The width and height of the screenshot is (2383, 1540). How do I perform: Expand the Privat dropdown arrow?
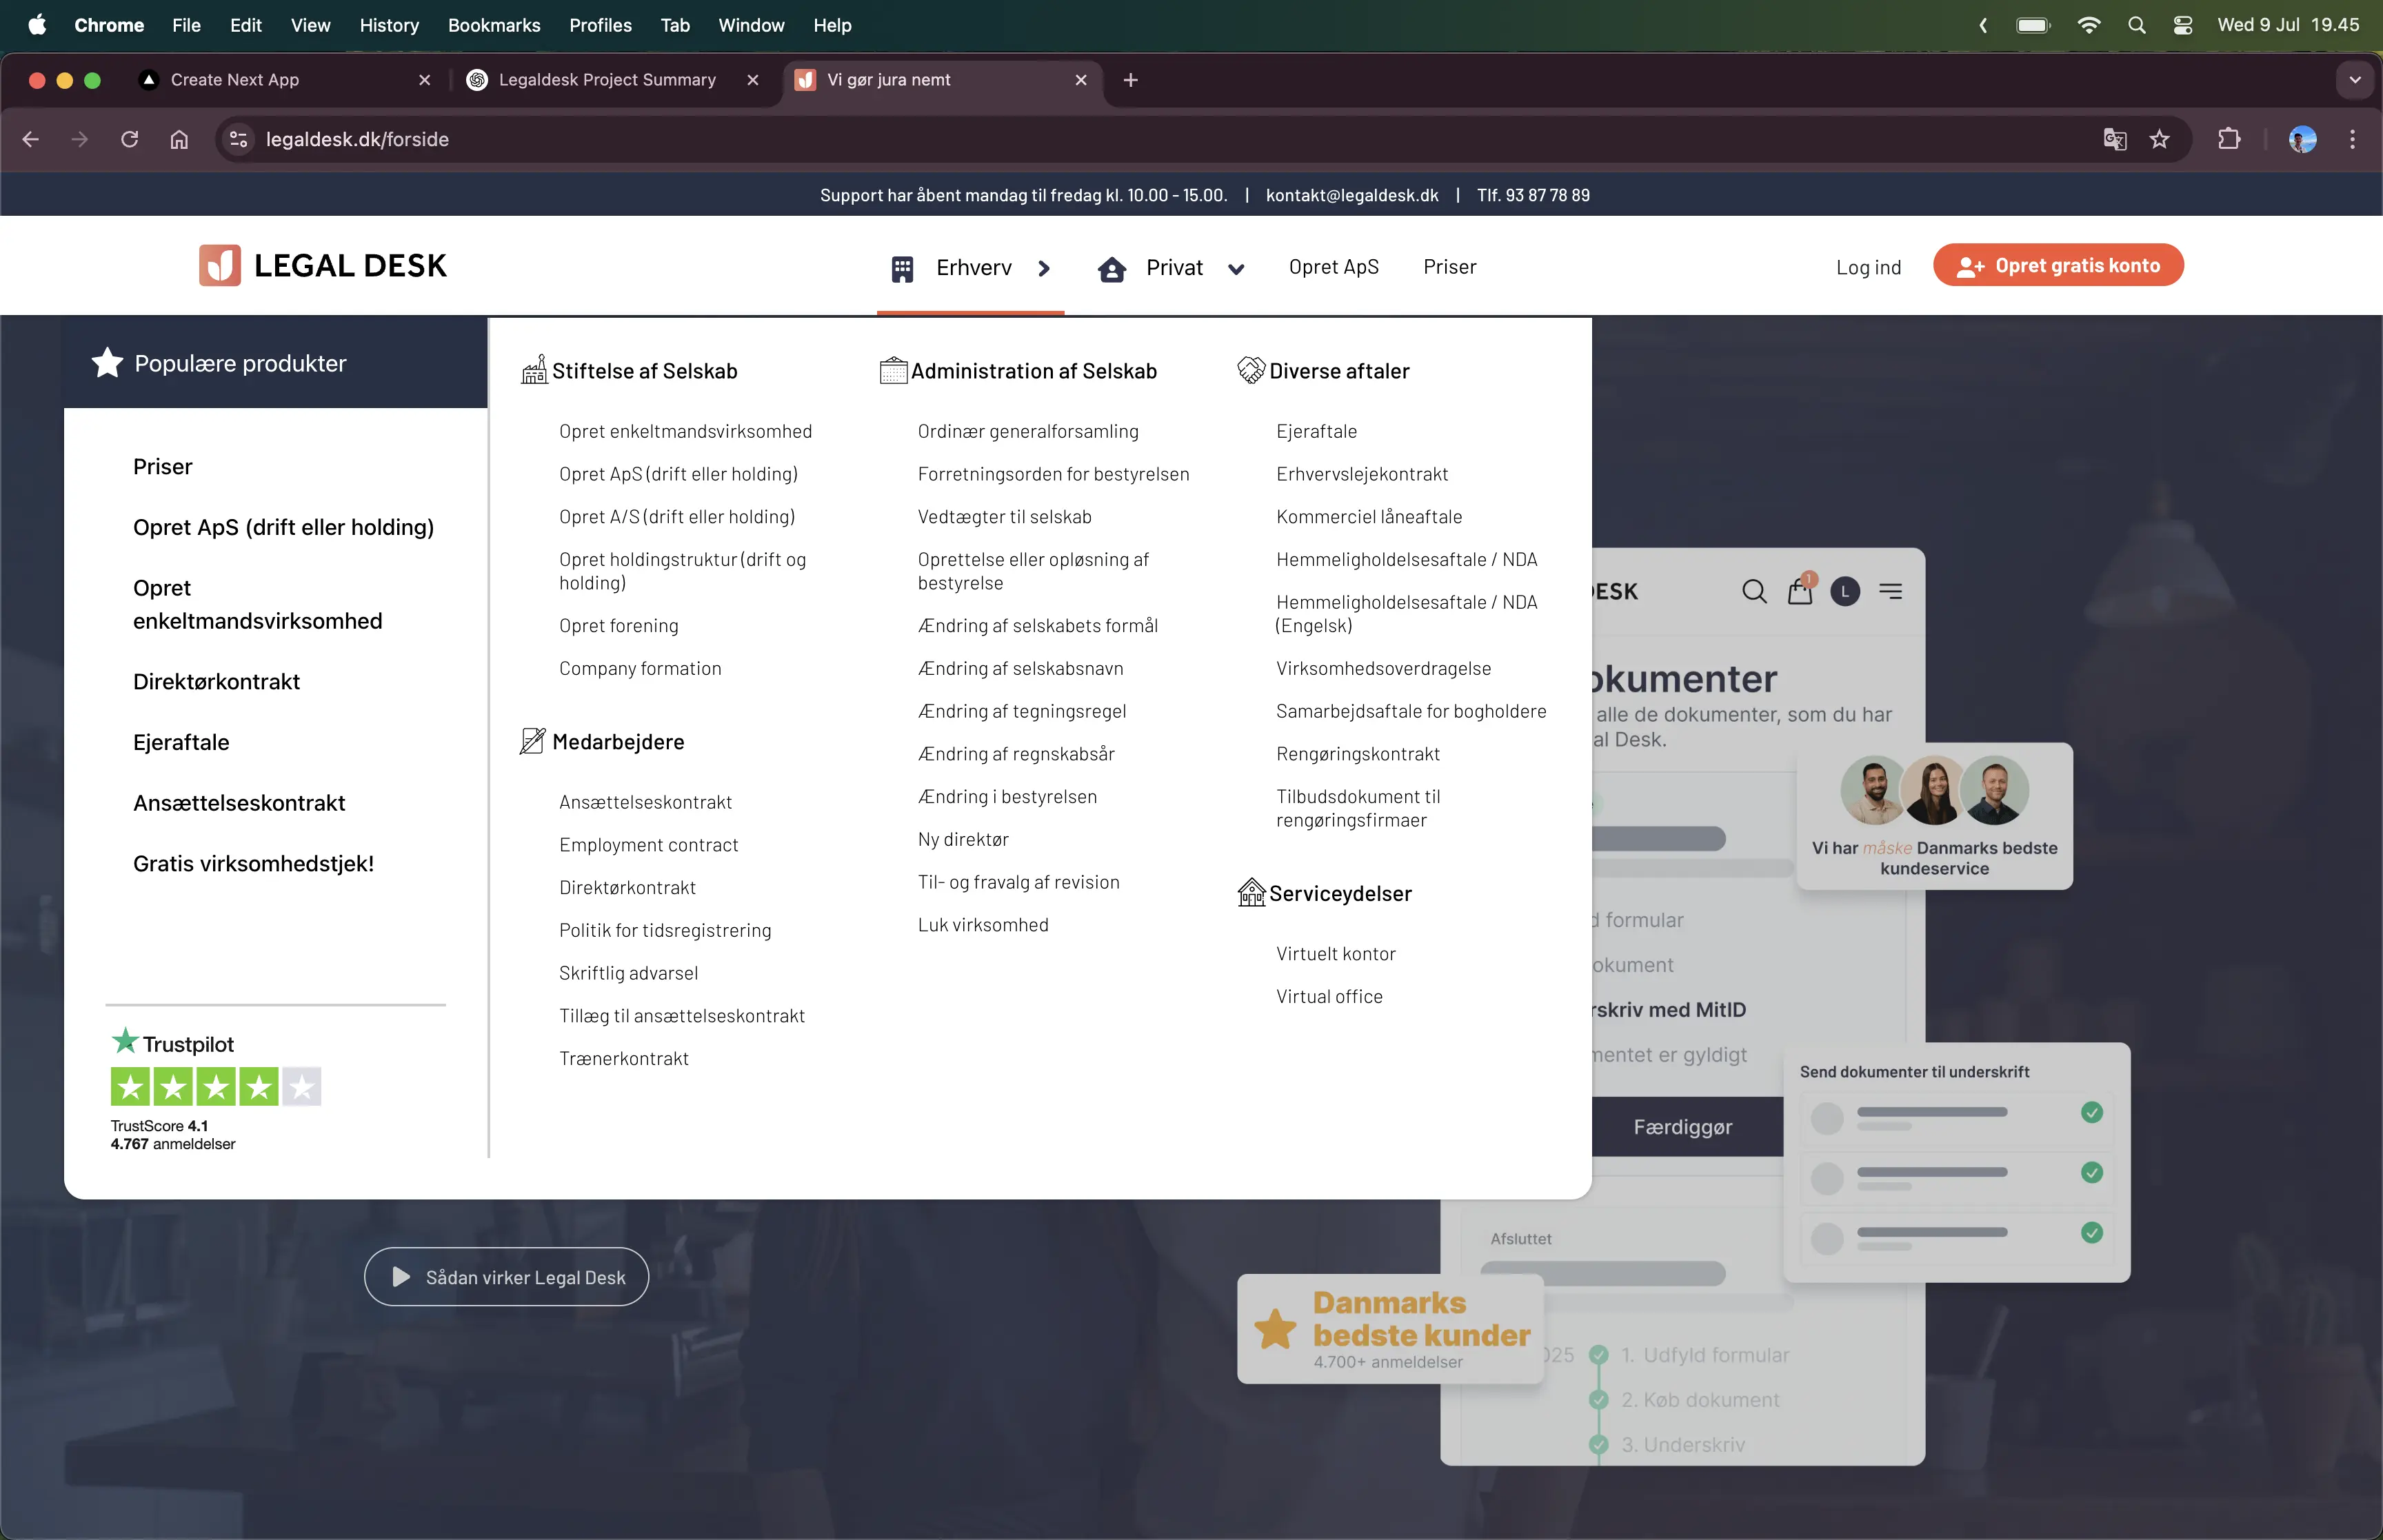click(x=1236, y=268)
